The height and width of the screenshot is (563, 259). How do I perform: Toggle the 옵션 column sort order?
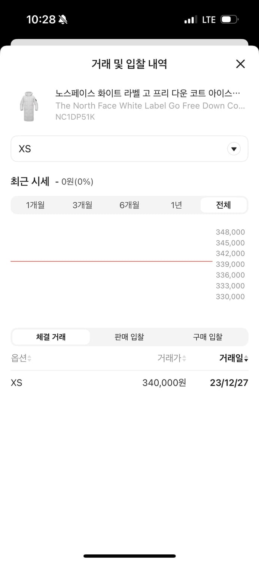[x=21, y=358]
